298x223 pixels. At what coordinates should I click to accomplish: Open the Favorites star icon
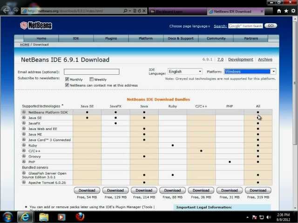click(286, 11)
